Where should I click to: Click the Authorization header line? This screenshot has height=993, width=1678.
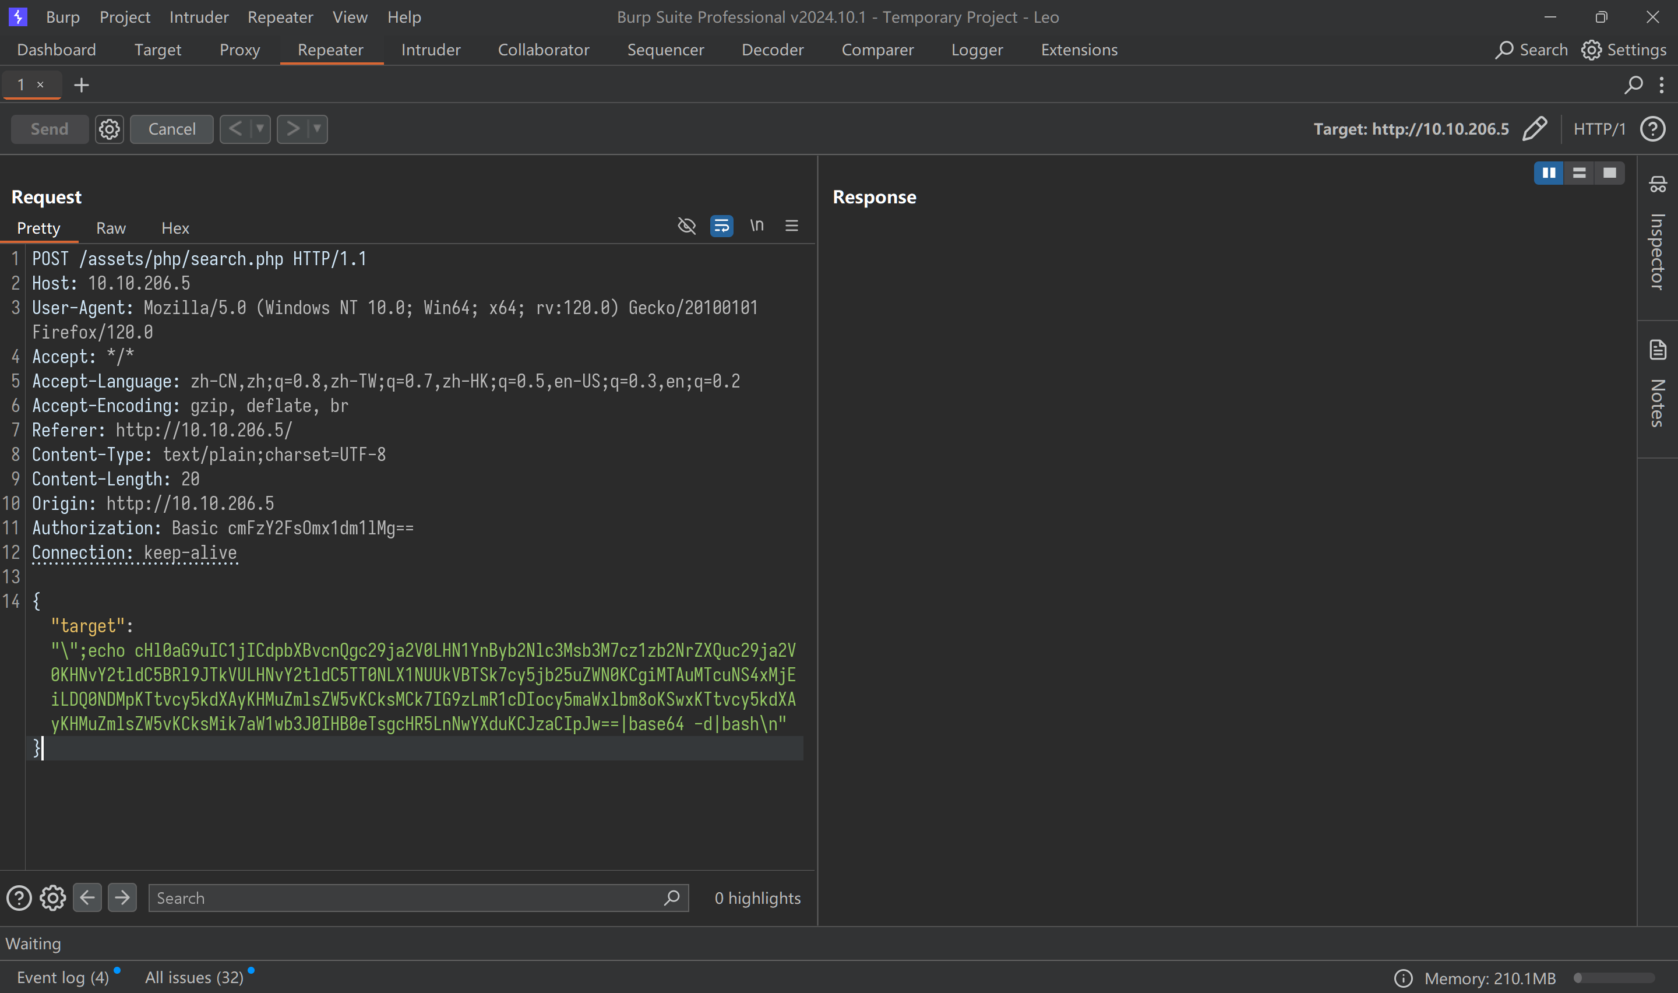coord(223,528)
